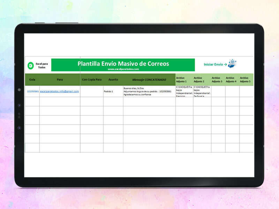Select the Archivo Adjunto 2 header
279x209 pixels.
(202, 80)
